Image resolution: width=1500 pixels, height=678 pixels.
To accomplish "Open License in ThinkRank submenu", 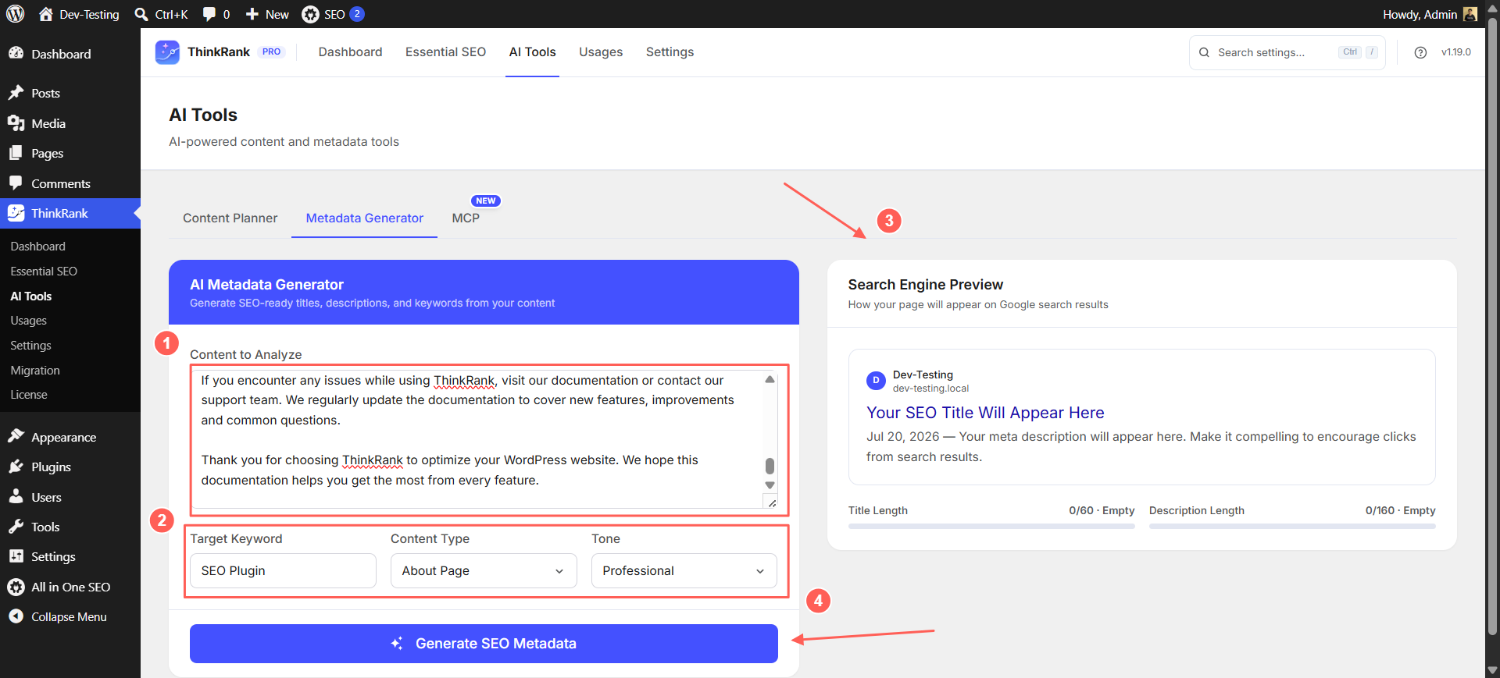I will 29,395.
